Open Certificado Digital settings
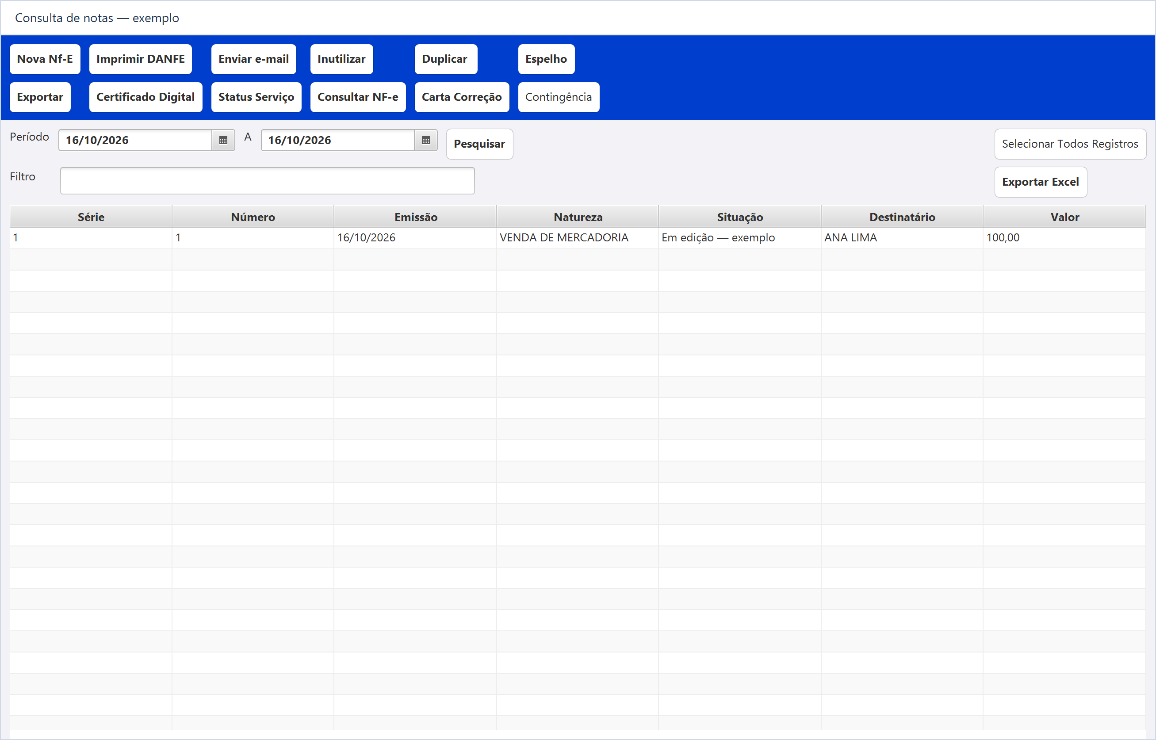Screen dimensions: 1156x740 pos(145,97)
